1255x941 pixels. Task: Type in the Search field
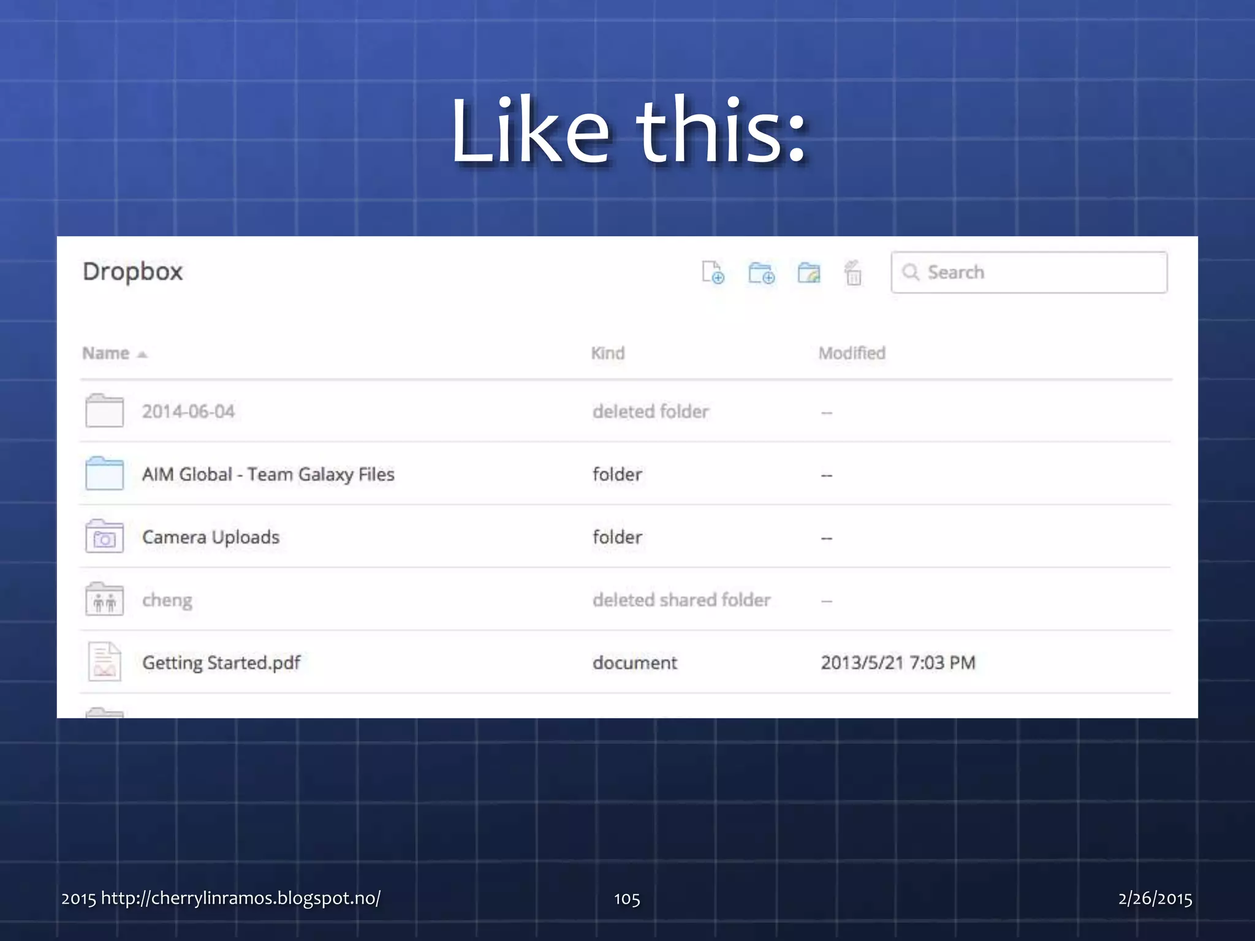coord(1042,272)
